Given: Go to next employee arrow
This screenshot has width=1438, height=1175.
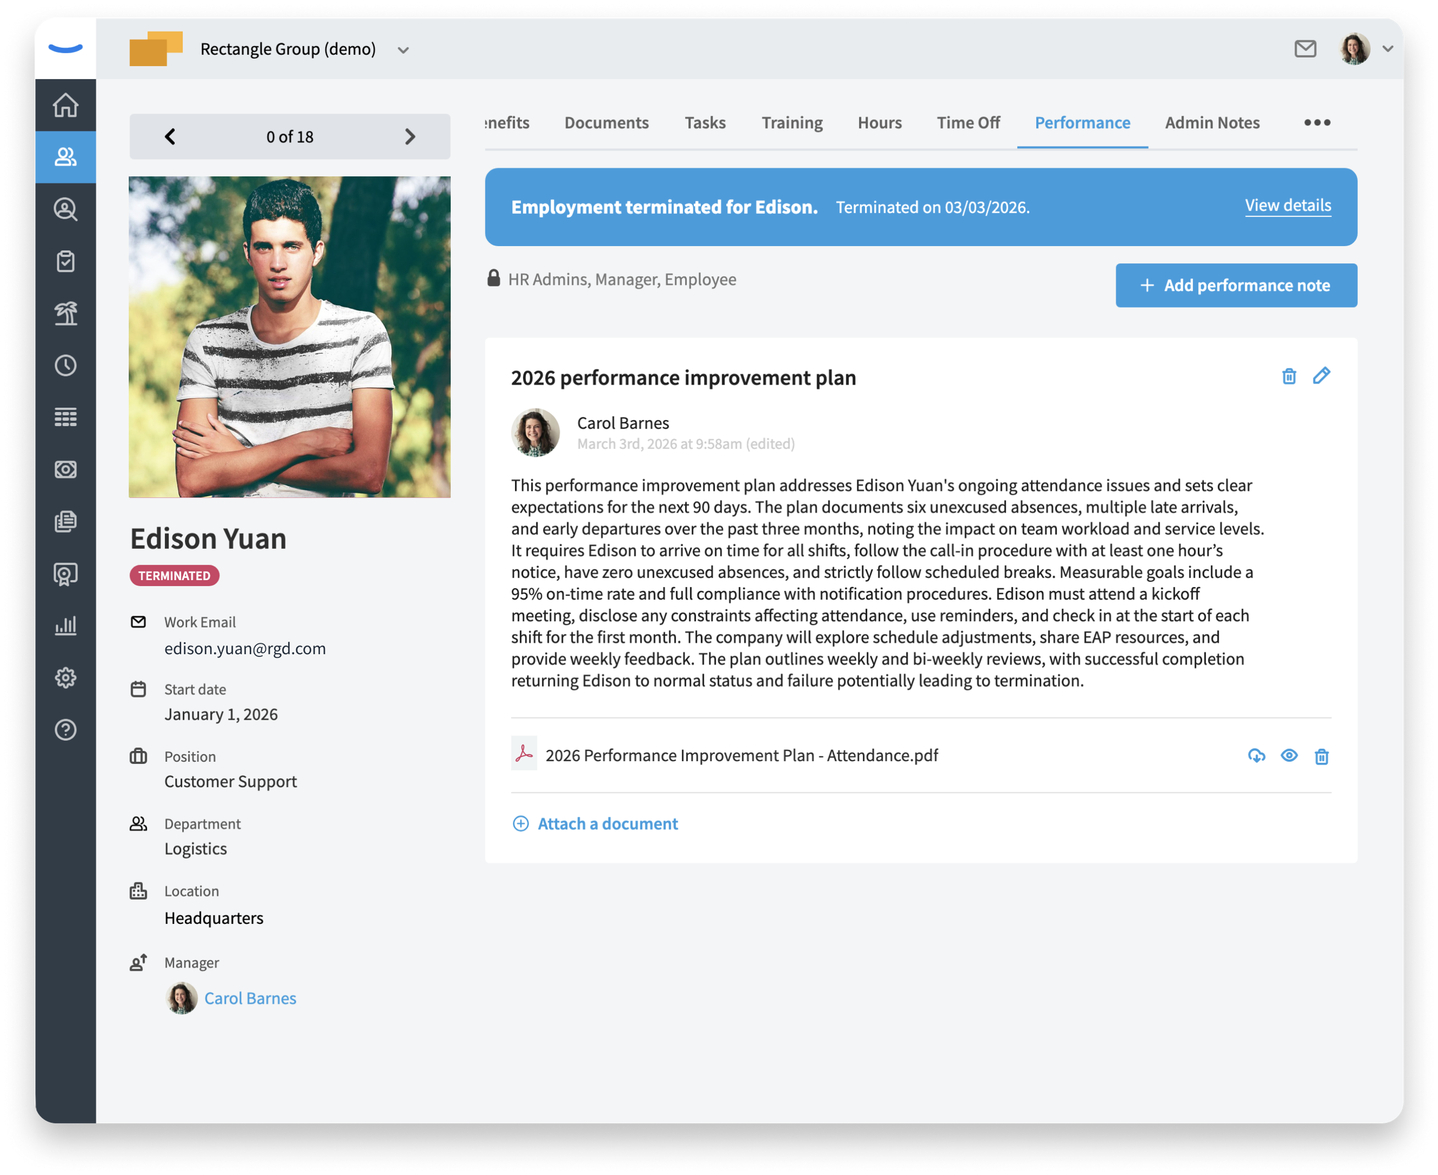Looking at the screenshot, I should click(x=410, y=137).
